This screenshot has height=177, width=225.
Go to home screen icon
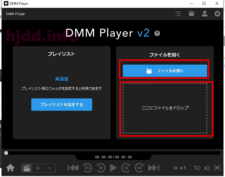tap(10, 168)
